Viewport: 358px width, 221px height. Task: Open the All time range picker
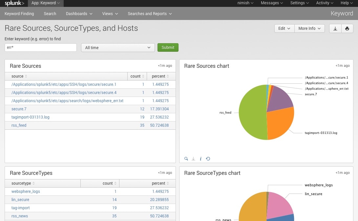(118, 47)
